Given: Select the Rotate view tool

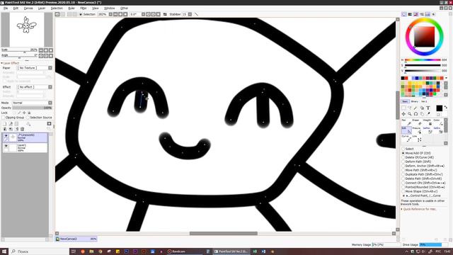Looking at the screenshot, I should pyautogui.click(x=415, y=114).
